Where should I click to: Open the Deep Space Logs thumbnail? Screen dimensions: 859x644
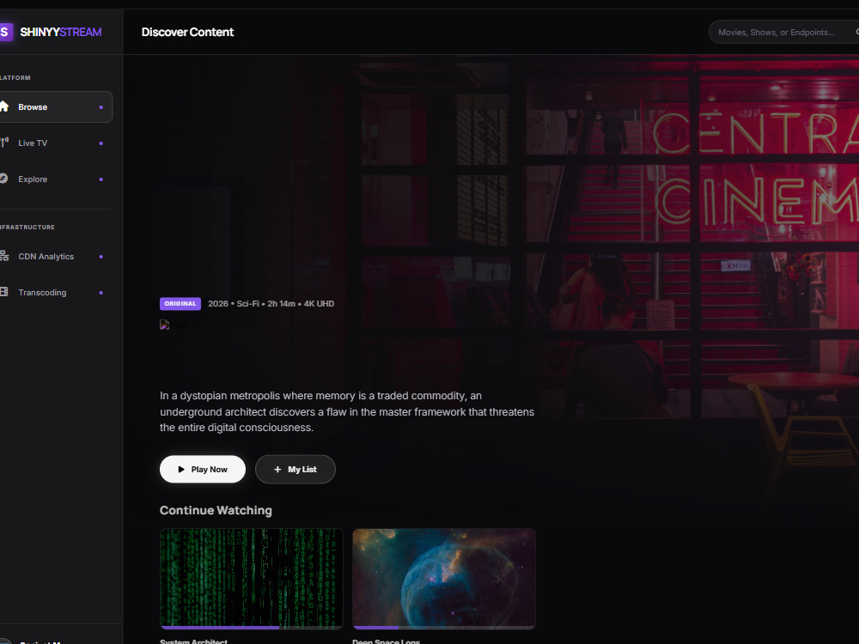pyautogui.click(x=444, y=578)
